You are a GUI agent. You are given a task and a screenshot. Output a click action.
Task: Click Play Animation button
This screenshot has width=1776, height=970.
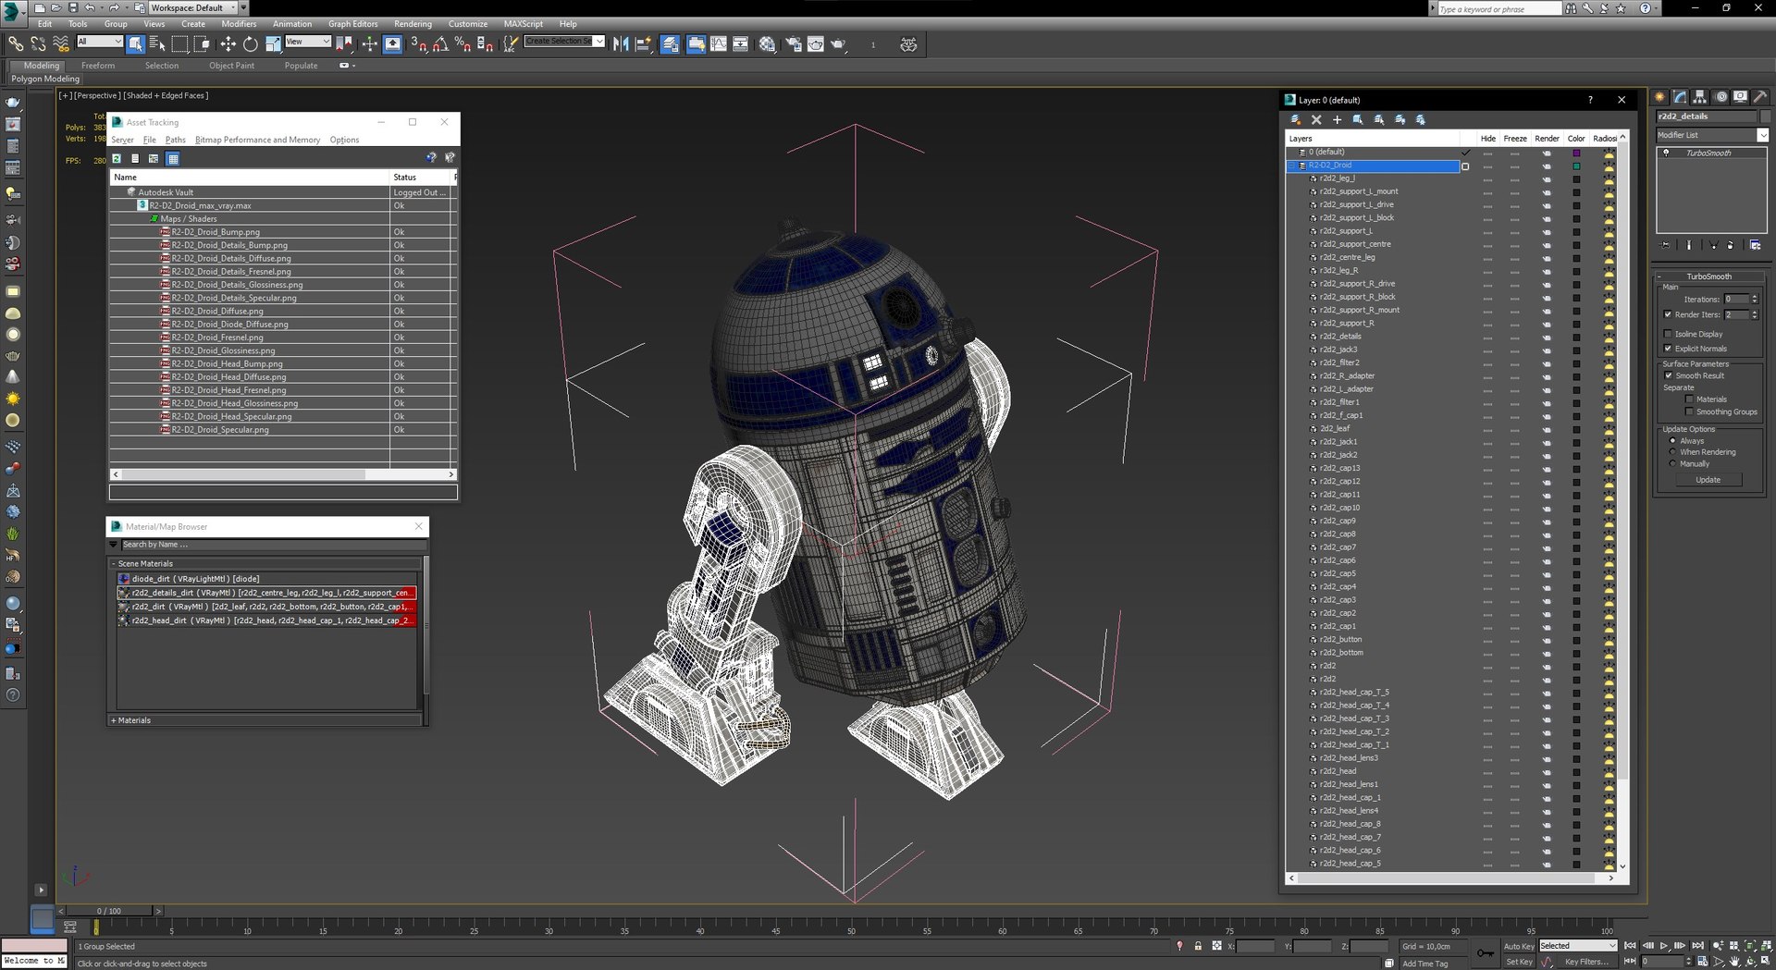(x=1663, y=946)
